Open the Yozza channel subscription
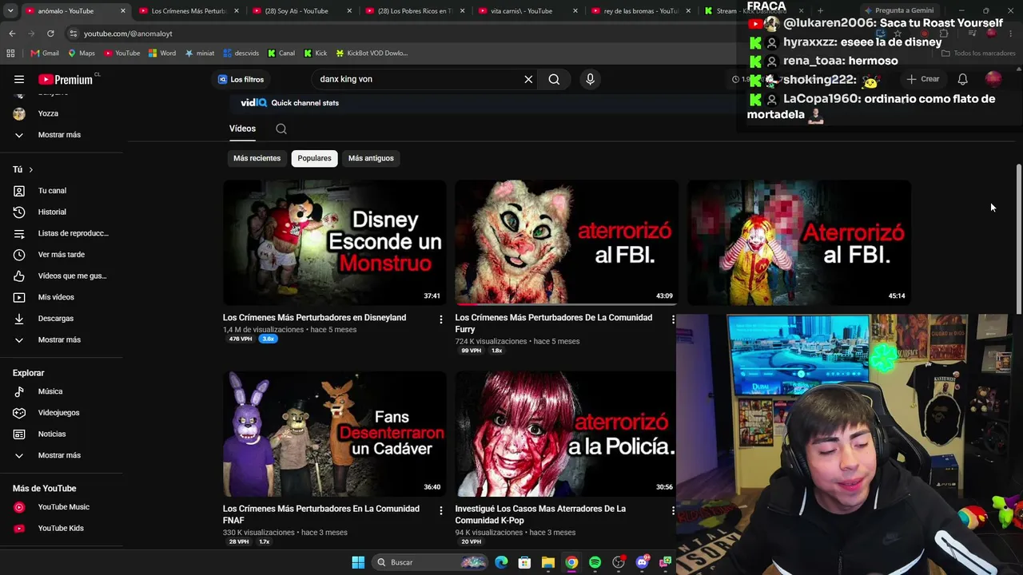Screen dimensions: 1023x575 coord(48,113)
